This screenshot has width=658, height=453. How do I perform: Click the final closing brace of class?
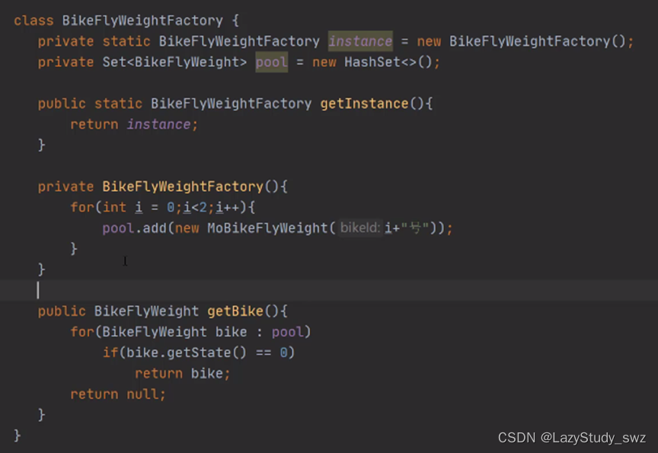click(x=18, y=435)
